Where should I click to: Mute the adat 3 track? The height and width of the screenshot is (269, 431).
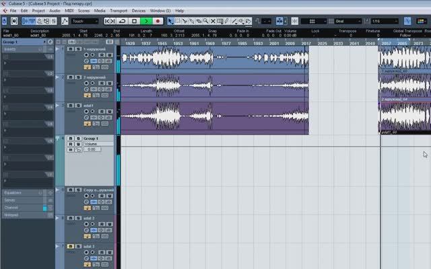[70, 247]
